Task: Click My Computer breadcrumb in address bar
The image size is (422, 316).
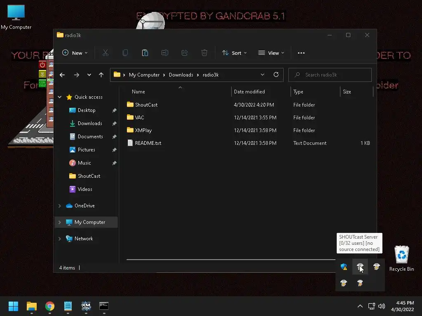Action: (144, 75)
